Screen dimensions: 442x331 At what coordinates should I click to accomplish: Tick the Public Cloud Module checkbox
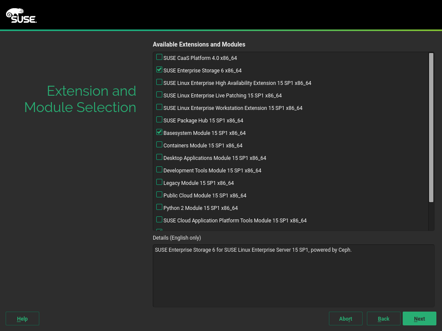159,195
